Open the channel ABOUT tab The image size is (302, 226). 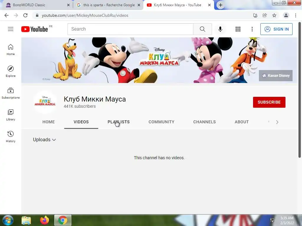pyautogui.click(x=242, y=122)
